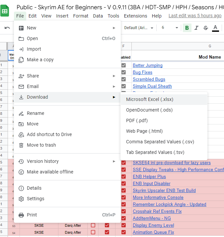224x237 pixels.
Task: Click the Email envelope icon
Action: point(21,87)
